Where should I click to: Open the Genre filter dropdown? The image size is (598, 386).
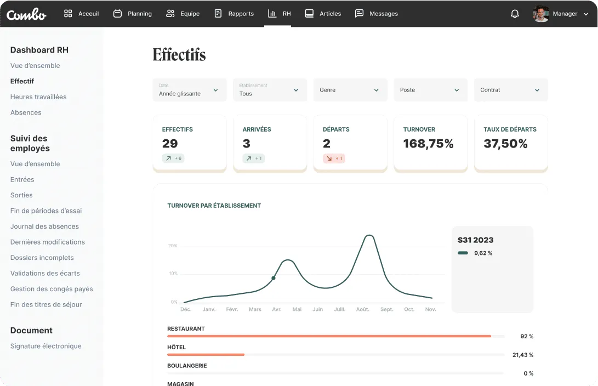pyautogui.click(x=350, y=89)
